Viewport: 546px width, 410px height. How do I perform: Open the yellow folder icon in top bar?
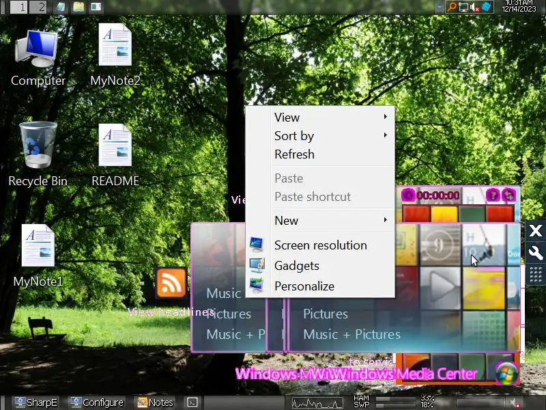point(78,7)
